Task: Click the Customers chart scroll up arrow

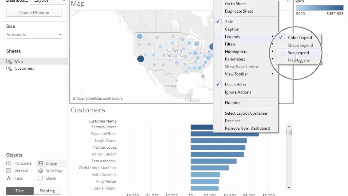Action: click(289, 127)
